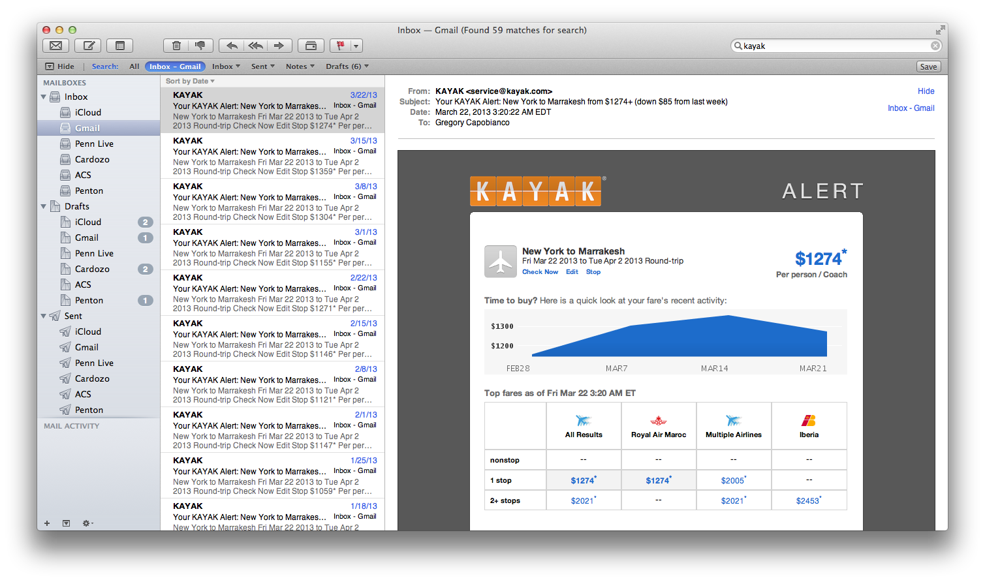The width and height of the screenshot is (985, 582).
Task: Open Penn Live sent folder
Action: click(99, 363)
